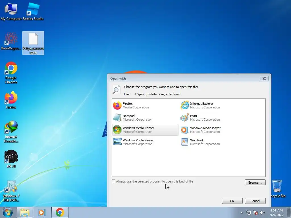Select the Windows 7 USB DVD tool shortcut
This screenshot has width=291, height=218.
(11, 191)
